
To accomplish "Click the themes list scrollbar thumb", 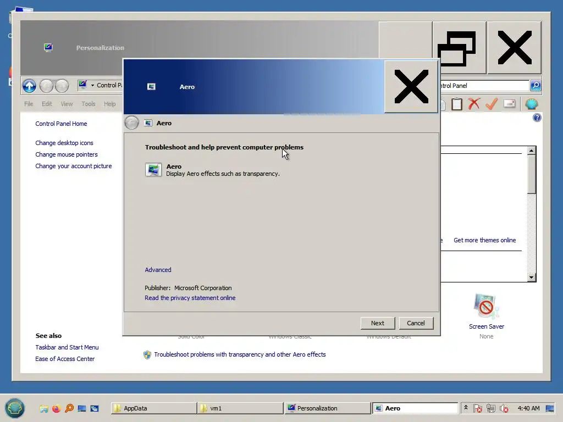I will [532, 174].
